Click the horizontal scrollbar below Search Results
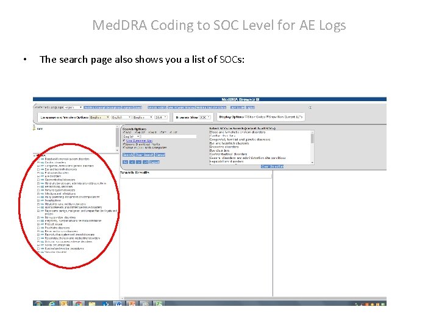439x329 pixels. click(x=254, y=298)
